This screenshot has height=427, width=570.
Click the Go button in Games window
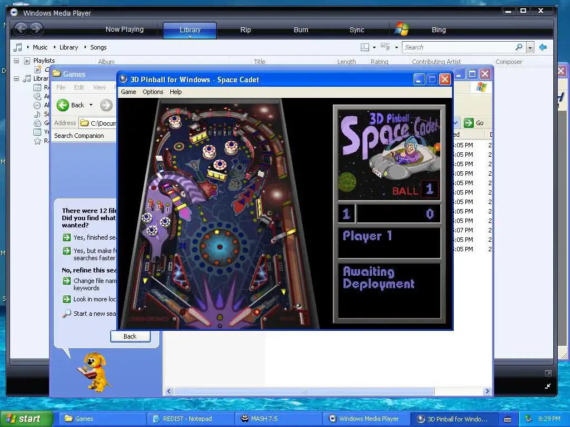tap(474, 123)
